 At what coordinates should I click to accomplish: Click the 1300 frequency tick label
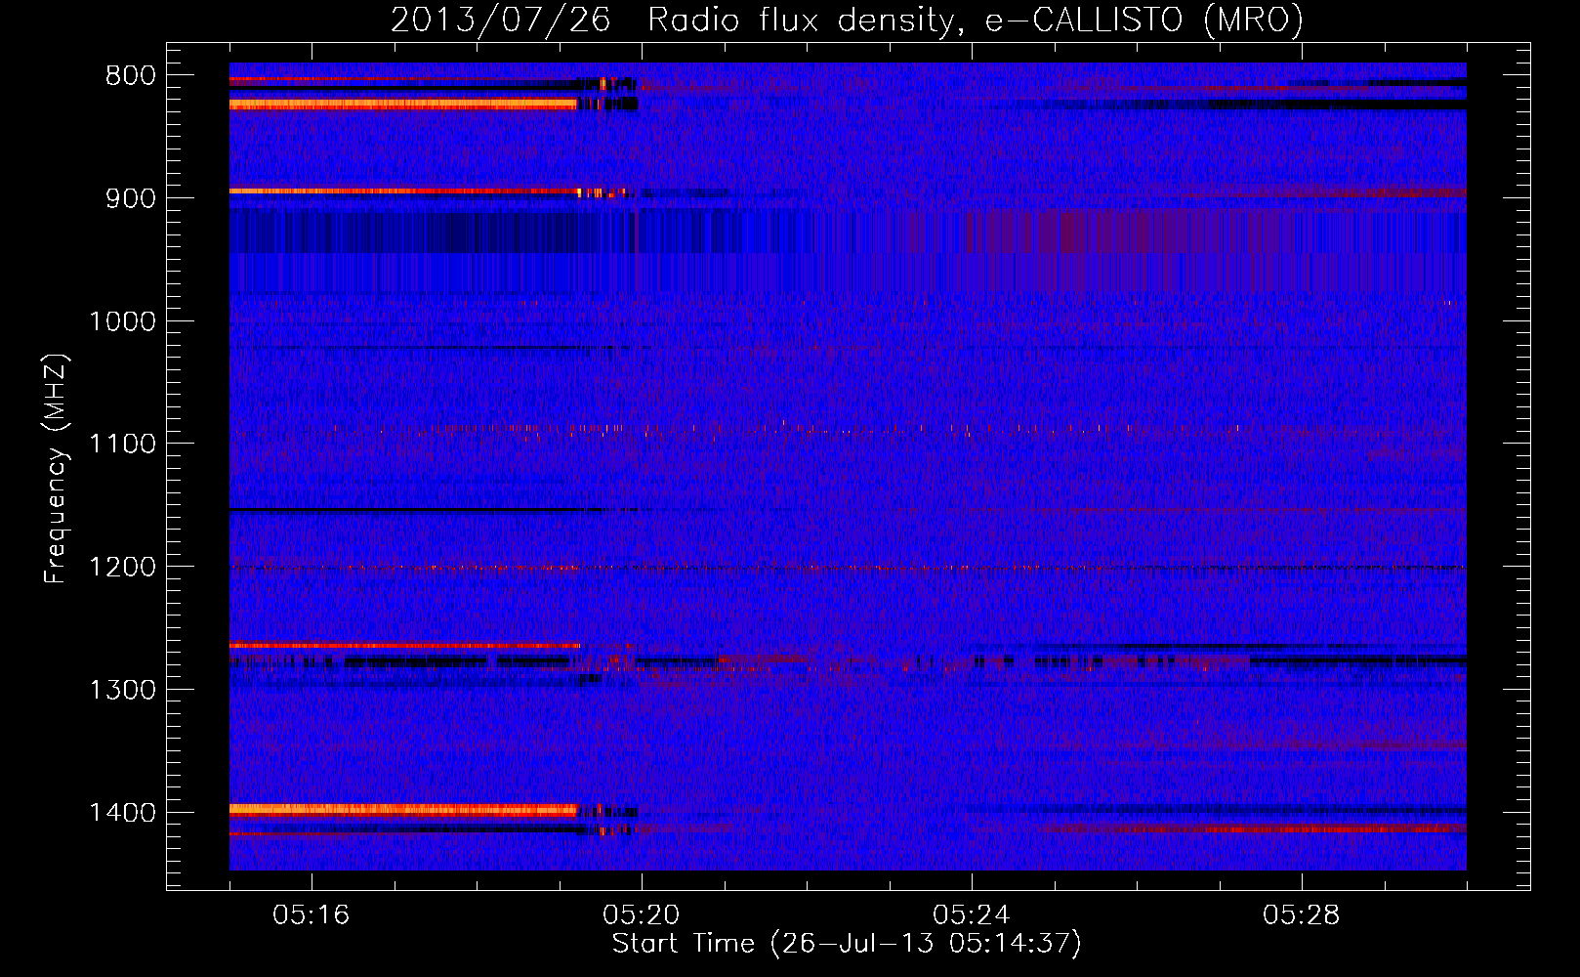tap(123, 691)
